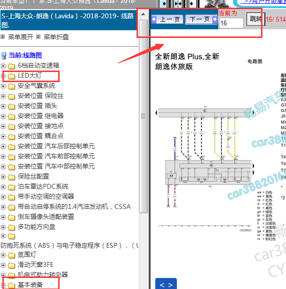Open the 滑动天窗3FE folder icon

pos(12,265)
